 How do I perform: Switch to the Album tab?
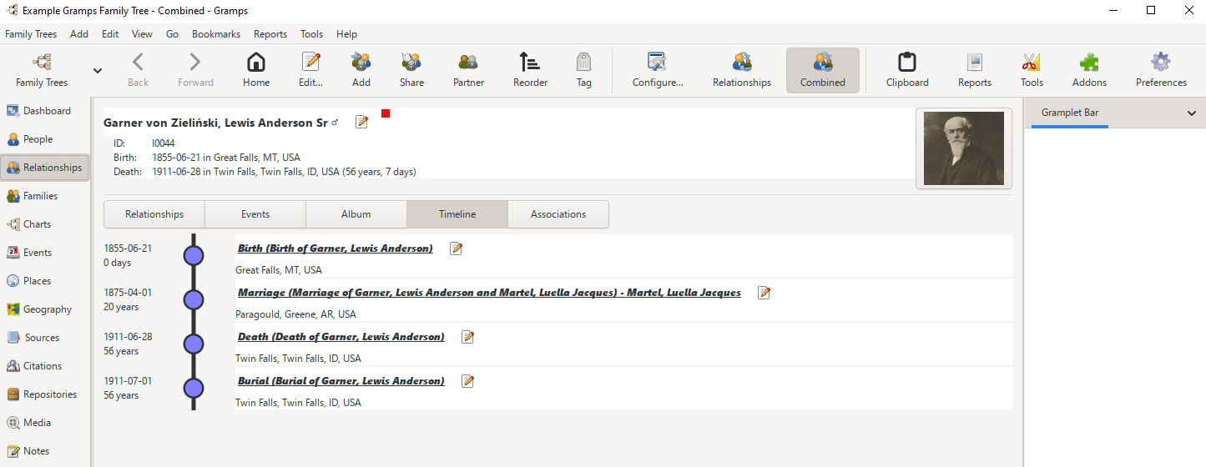point(356,214)
